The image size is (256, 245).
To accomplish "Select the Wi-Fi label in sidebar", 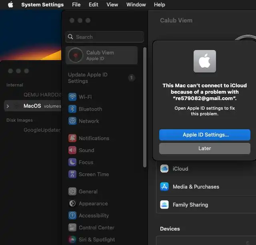I will pyautogui.click(x=85, y=97).
